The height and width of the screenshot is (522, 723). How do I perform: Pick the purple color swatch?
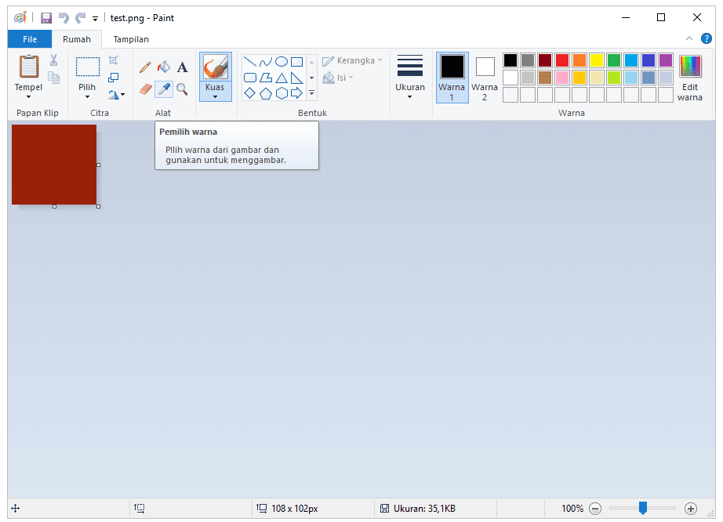tap(665, 60)
